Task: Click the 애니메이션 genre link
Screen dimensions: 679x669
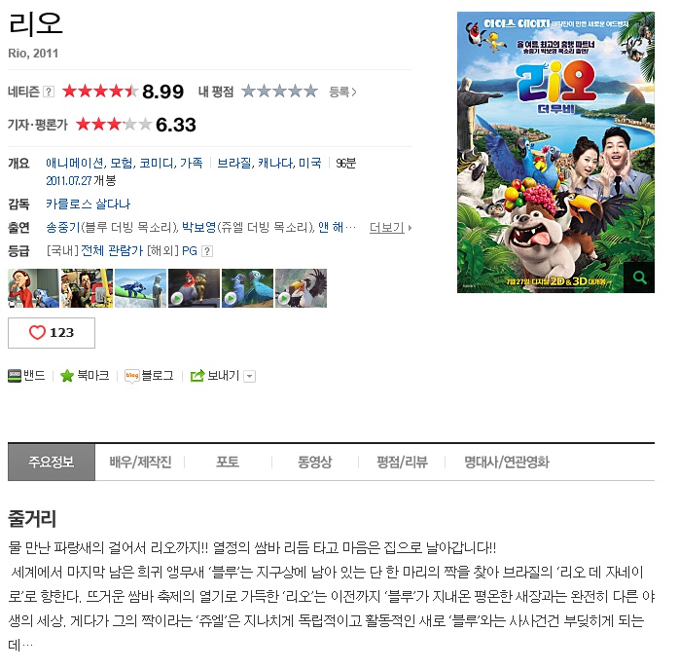Action: pyautogui.click(x=75, y=163)
